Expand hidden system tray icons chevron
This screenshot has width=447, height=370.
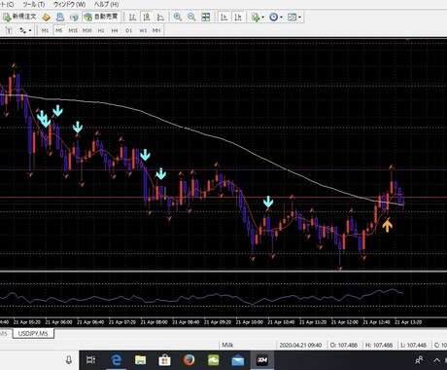tap(436, 360)
